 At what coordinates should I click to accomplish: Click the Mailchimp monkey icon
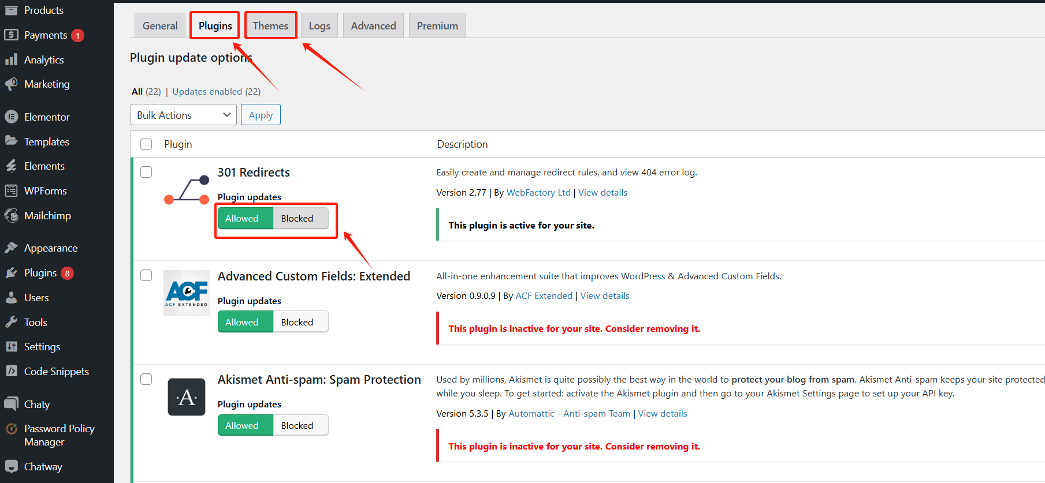(x=11, y=215)
